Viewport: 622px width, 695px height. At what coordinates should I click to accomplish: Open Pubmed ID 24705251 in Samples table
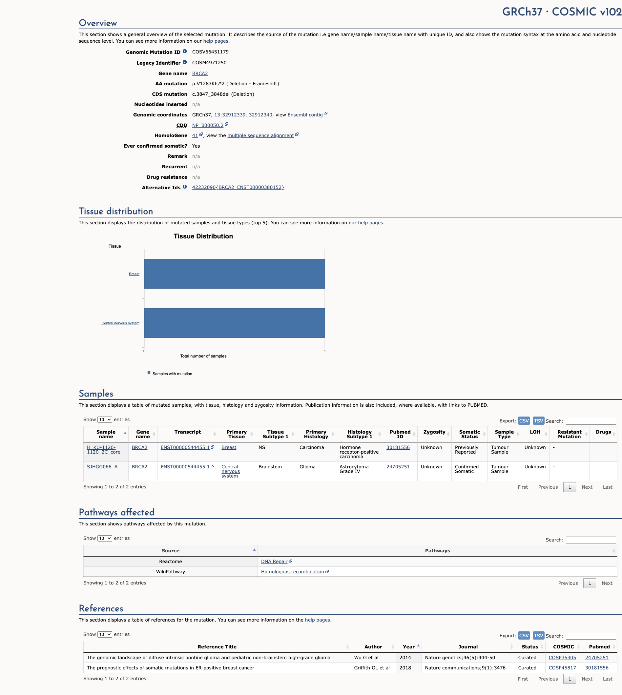[398, 467]
